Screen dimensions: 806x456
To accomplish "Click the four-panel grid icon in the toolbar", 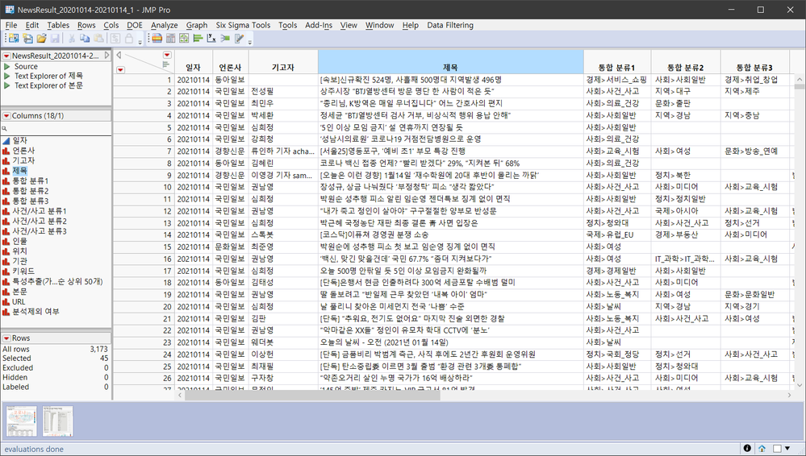I will pos(184,39).
